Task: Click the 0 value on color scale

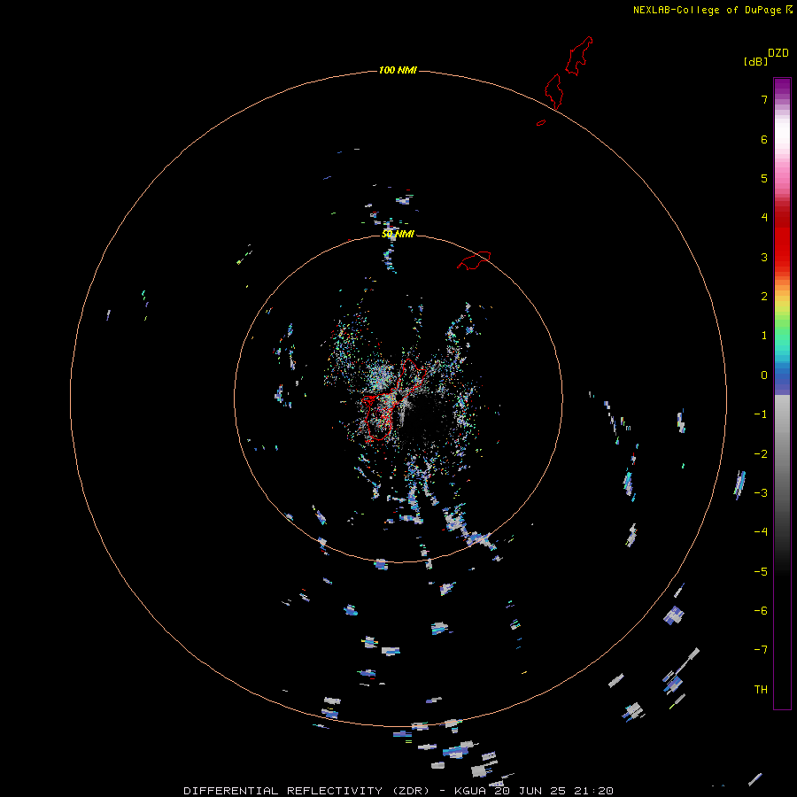Action: (764, 375)
